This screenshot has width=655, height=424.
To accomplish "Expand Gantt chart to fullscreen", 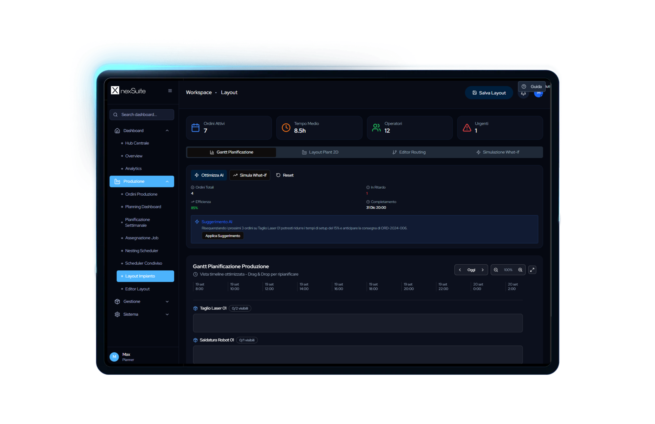I will click(x=532, y=270).
